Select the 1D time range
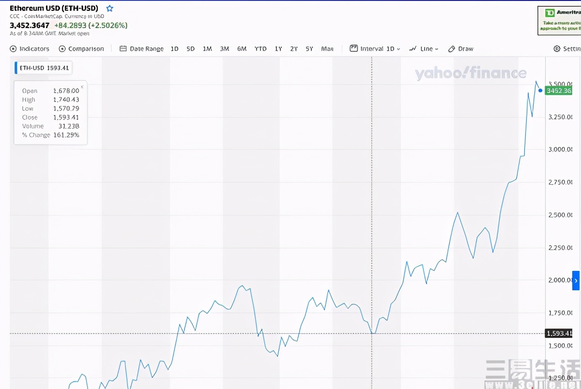 pos(175,49)
